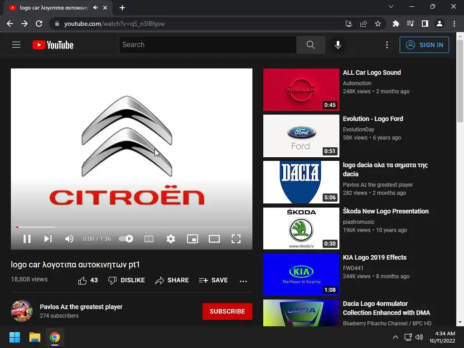464x348 pixels.
Task: Save the video to a playlist
Action: (213, 280)
